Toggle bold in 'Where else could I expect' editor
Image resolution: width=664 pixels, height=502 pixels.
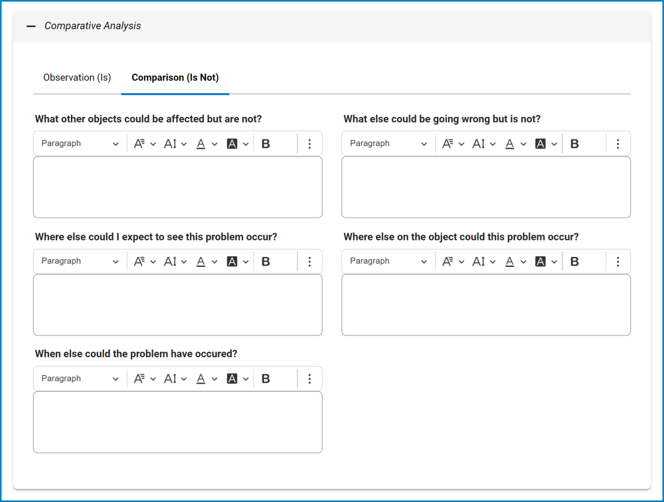click(266, 262)
